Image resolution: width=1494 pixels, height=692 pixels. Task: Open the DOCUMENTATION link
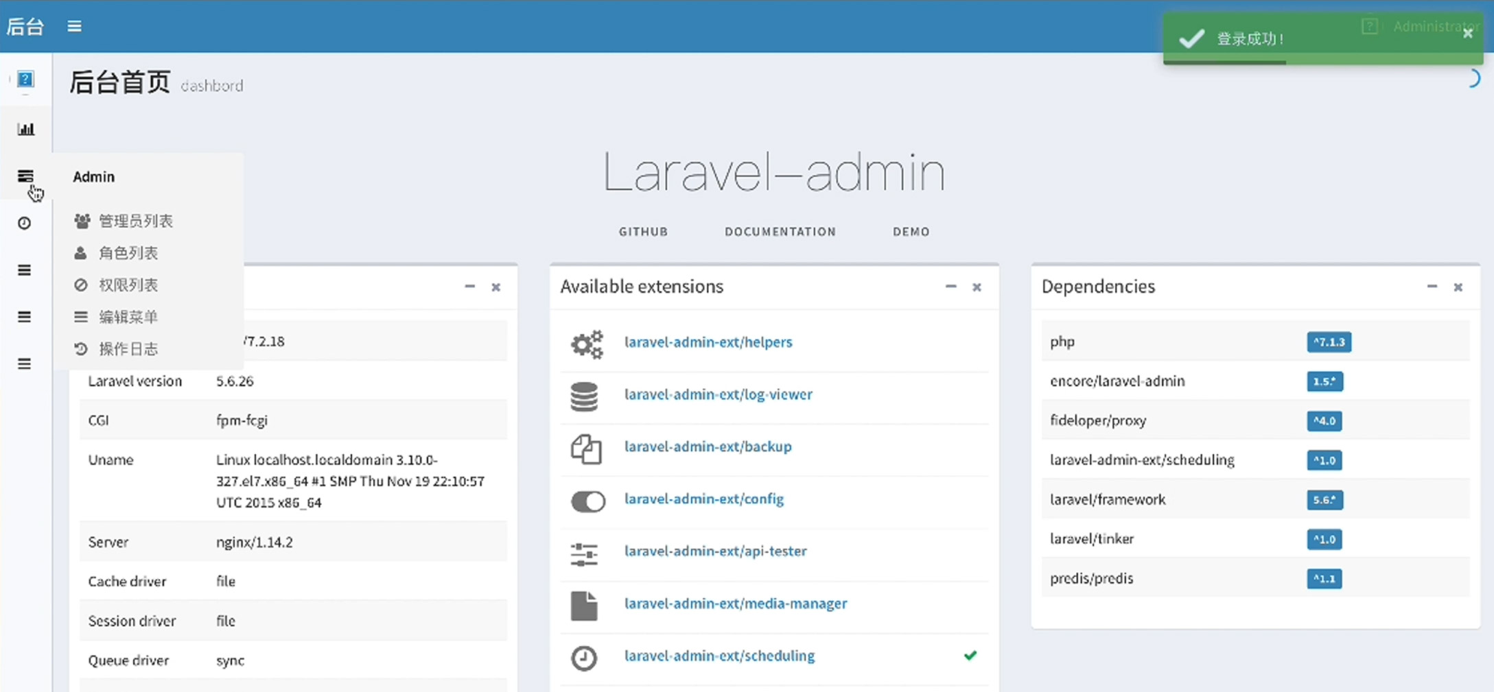780,232
